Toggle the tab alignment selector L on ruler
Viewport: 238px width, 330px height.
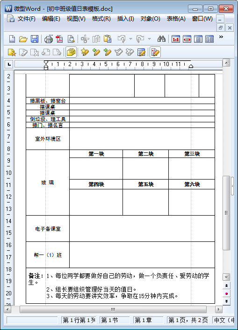click(x=9, y=64)
